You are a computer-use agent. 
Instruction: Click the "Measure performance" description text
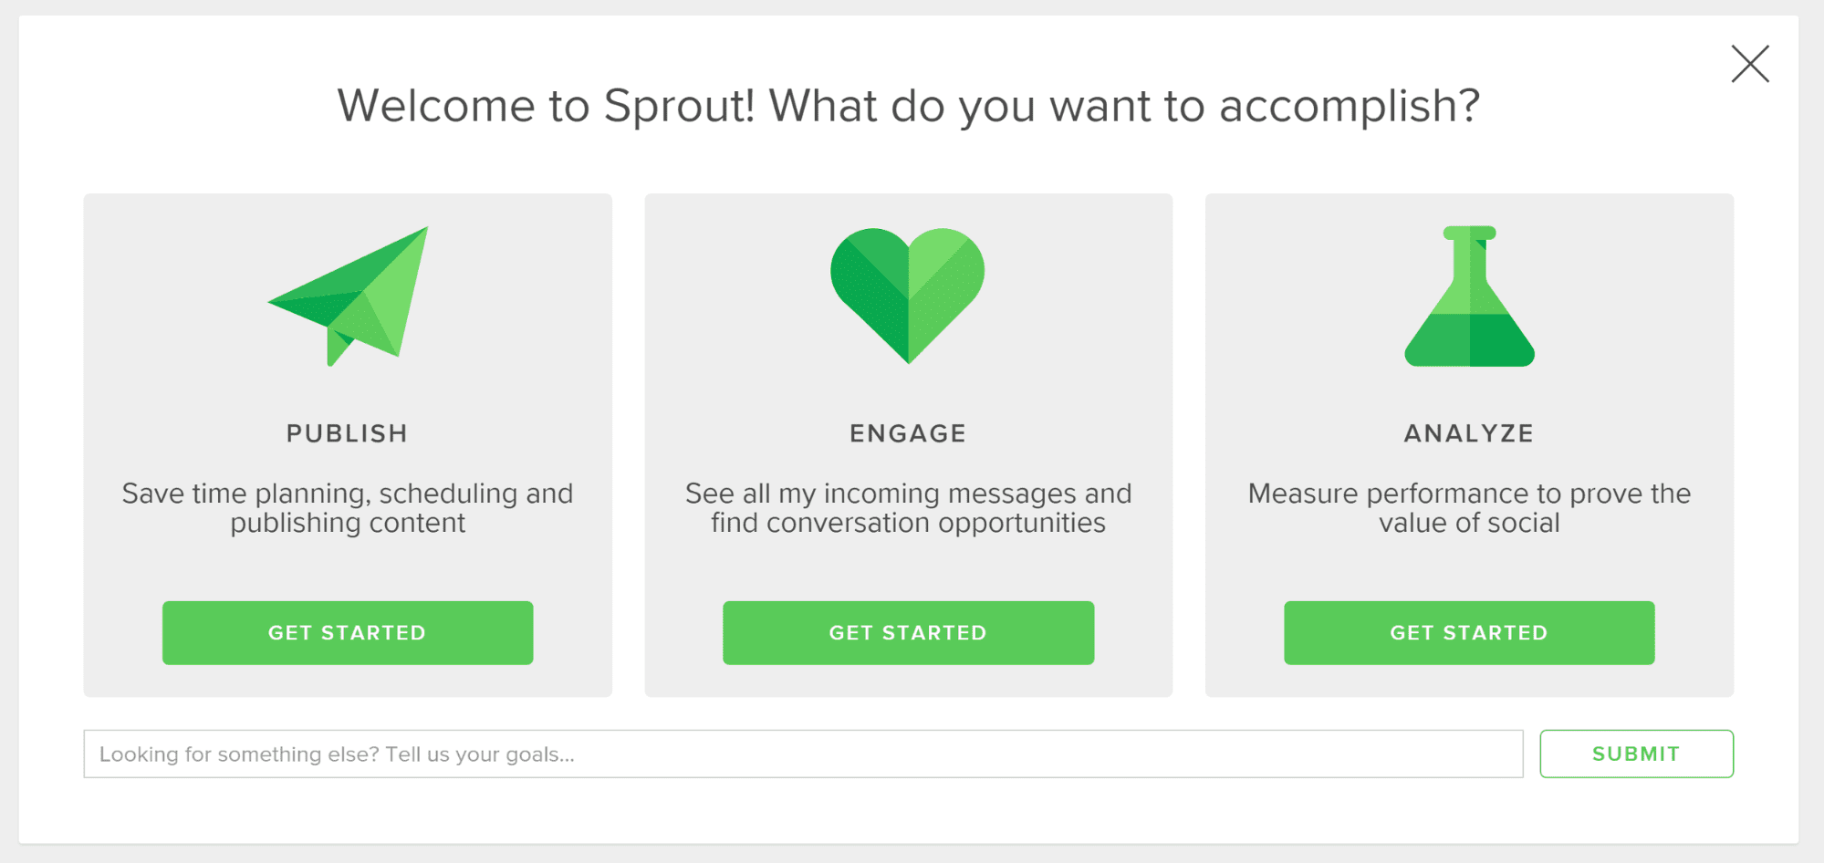(x=1469, y=507)
